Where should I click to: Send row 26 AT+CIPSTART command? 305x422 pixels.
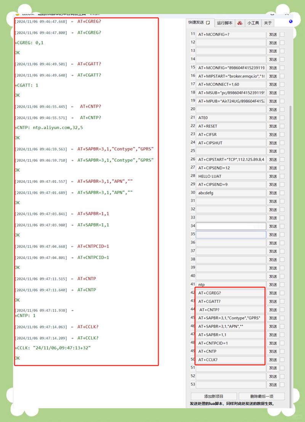coord(273,159)
